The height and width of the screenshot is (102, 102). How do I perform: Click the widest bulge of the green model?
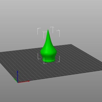pos(48,52)
